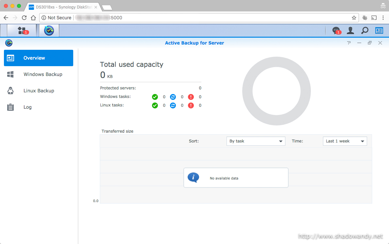This screenshot has width=389, height=244.
Task: Click Linux tasks red error icon
Action: tap(191, 105)
